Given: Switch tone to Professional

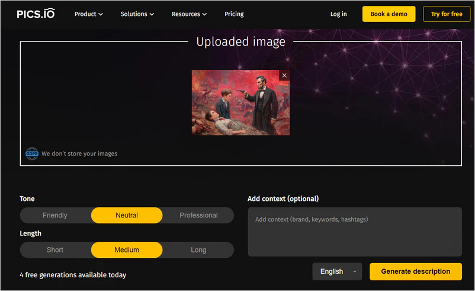Looking at the screenshot, I should coord(198,215).
